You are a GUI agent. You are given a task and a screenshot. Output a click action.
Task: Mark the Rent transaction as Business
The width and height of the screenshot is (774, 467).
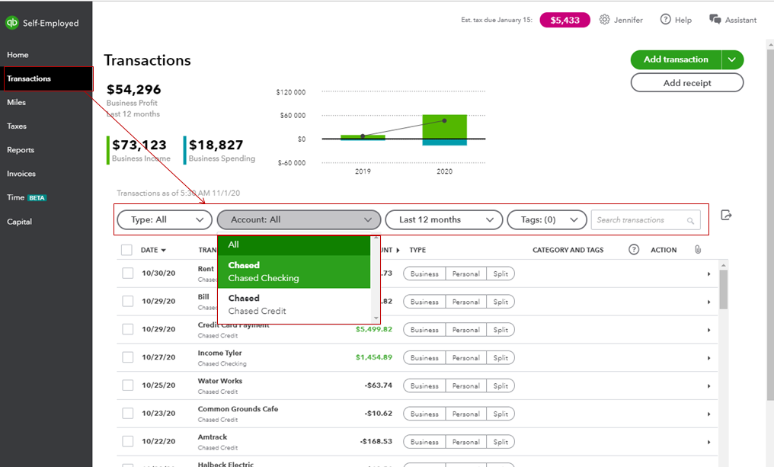(x=424, y=274)
